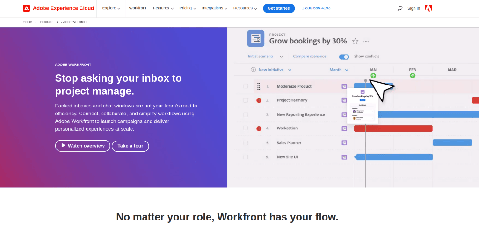Viewport: 479px width, 227px height.
Task: Click the purple card icon on New Site UI row
Action: (344, 157)
